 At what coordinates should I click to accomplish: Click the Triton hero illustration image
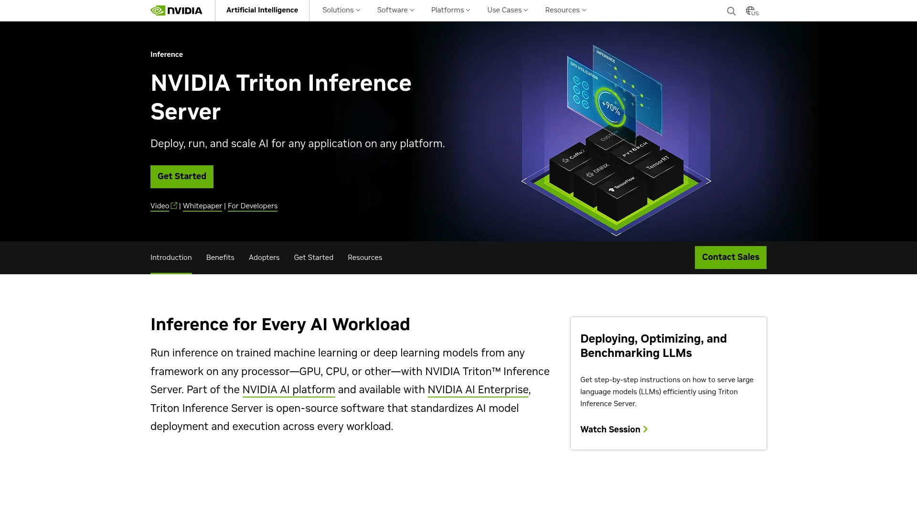[616, 140]
